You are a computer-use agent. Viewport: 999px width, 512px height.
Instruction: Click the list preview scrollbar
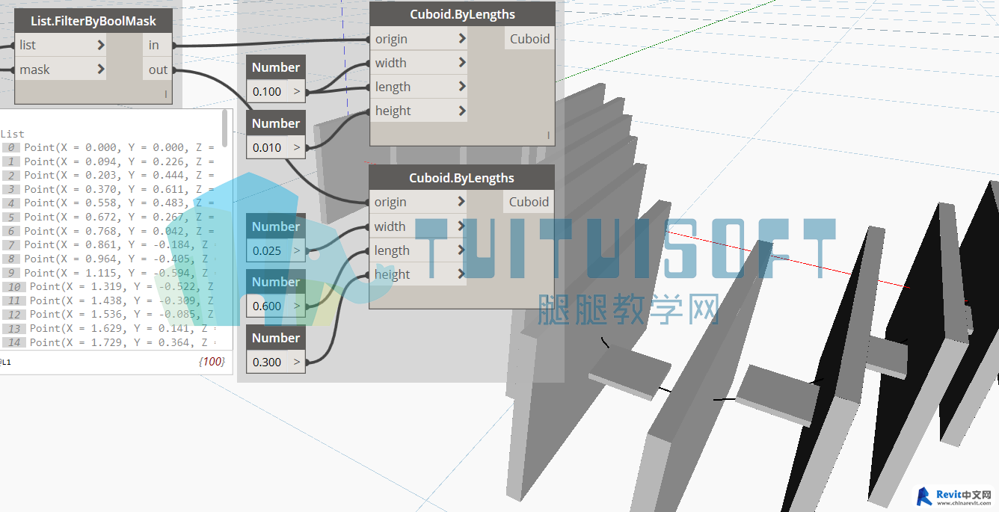tap(226, 127)
